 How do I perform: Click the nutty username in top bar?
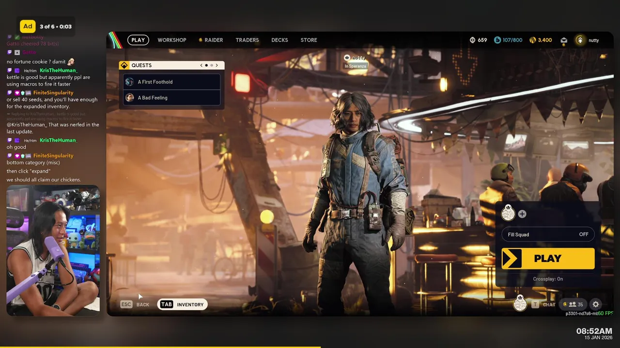coord(594,41)
